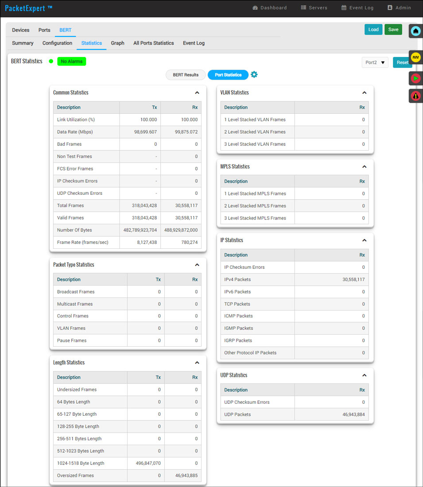Click the Description header in Length Statistics
The width and height of the screenshot is (423, 487).
coord(69,377)
